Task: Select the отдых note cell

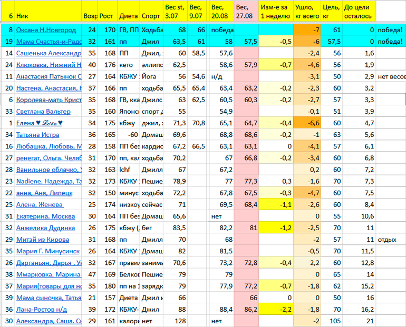Action: [x=388, y=240]
